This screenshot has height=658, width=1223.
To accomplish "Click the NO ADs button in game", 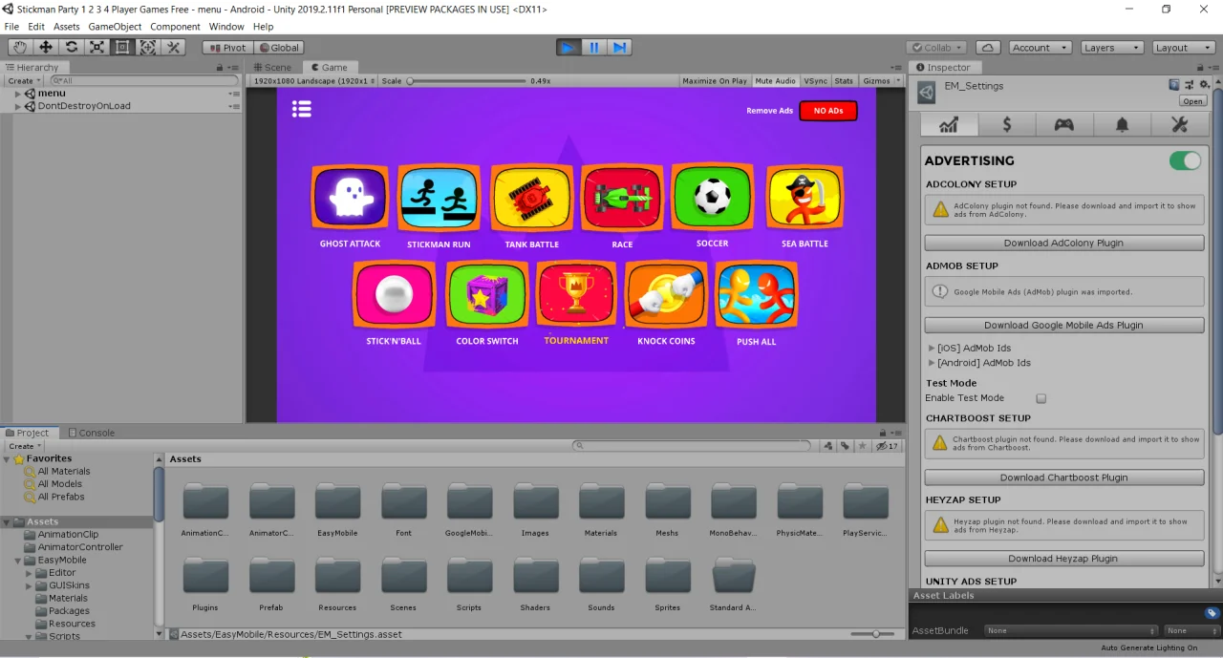I will pyautogui.click(x=828, y=111).
